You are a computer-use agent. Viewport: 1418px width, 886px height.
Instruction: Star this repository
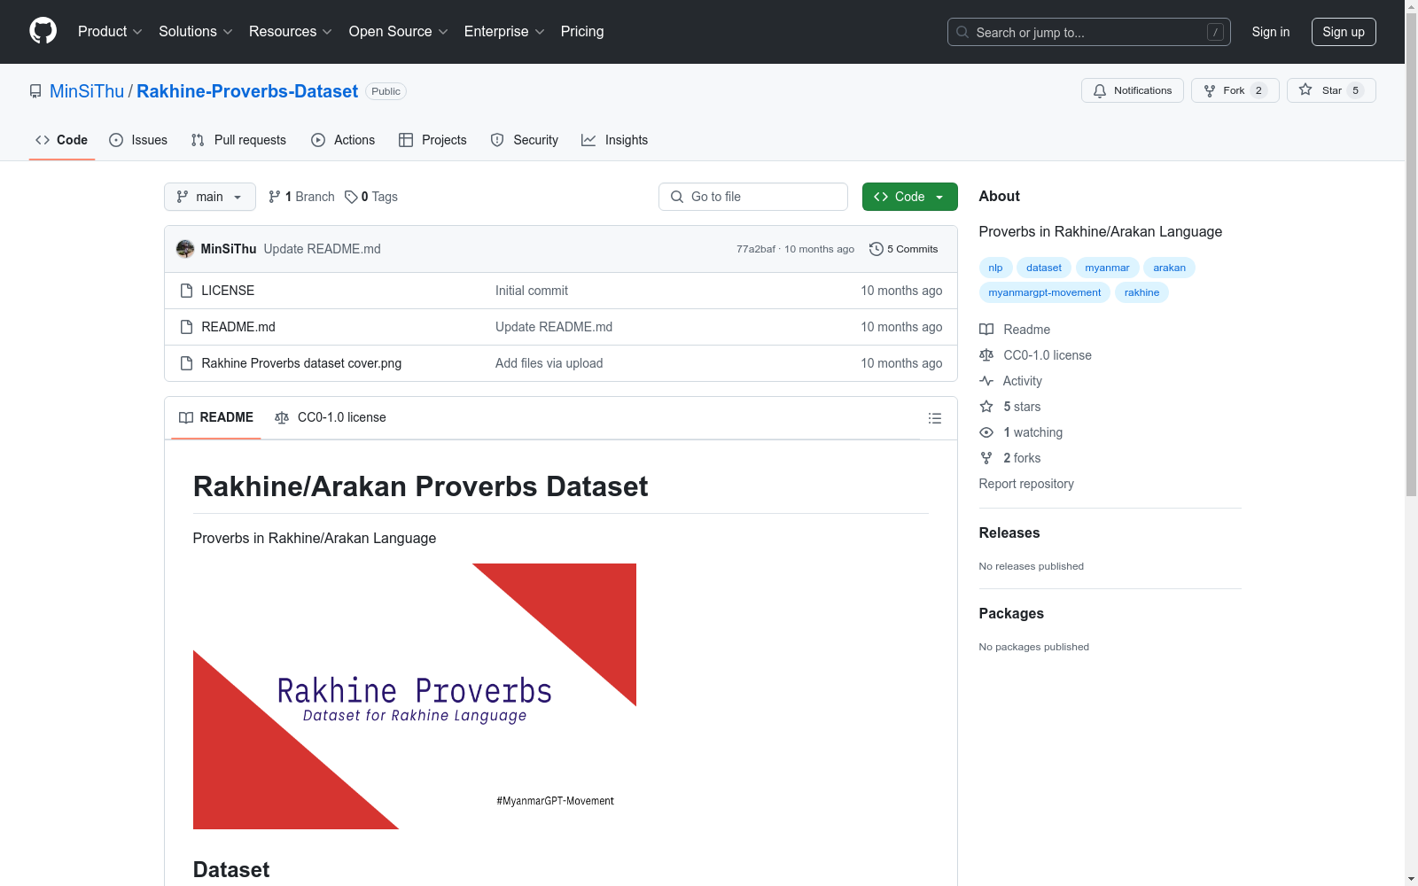(x=1331, y=90)
